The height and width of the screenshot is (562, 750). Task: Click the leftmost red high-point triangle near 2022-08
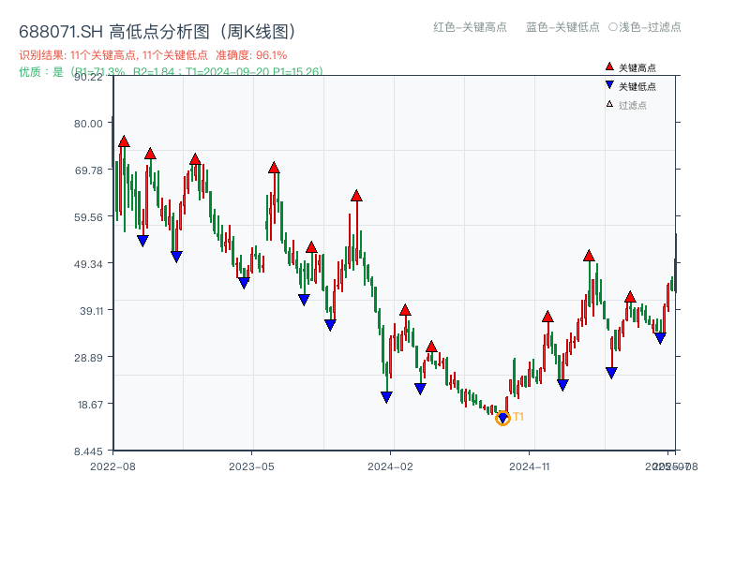coord(123,139)
